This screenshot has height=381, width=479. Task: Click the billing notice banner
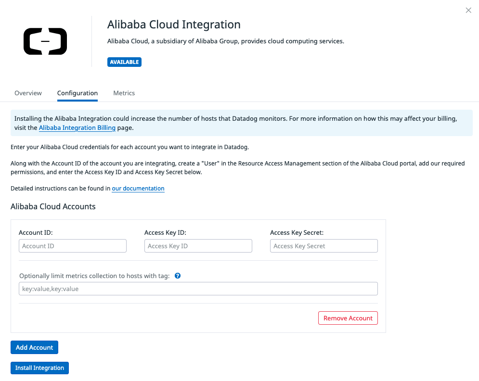point(239,123)
